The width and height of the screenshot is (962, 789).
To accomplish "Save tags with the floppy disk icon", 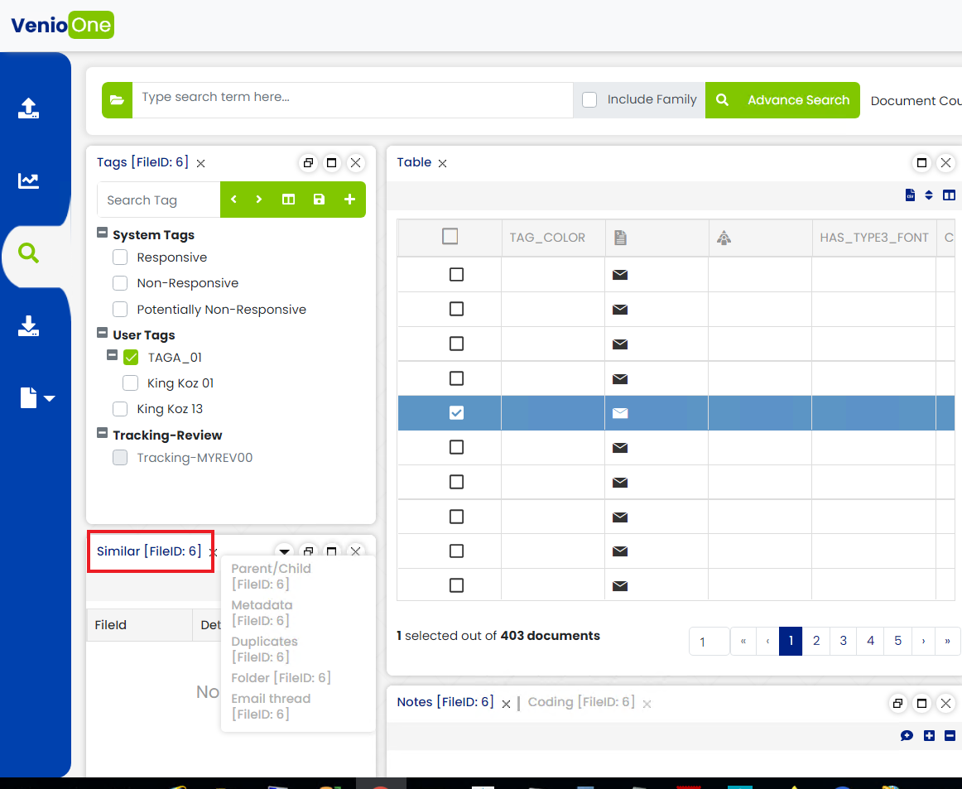I will click(x=319, y=200).
